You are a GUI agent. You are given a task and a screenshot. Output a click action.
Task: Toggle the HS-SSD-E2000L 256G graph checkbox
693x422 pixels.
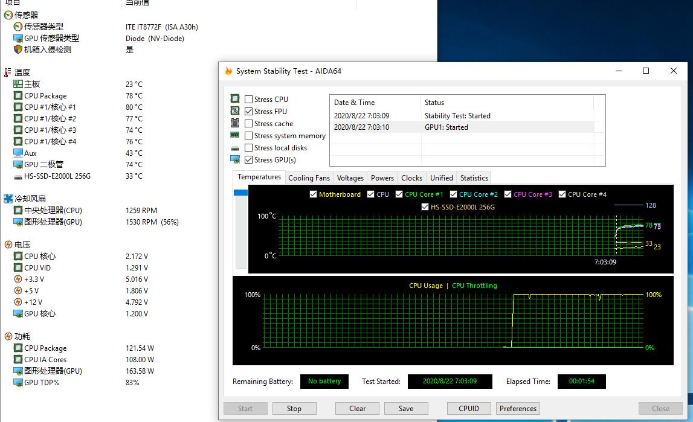coord(425,206)
